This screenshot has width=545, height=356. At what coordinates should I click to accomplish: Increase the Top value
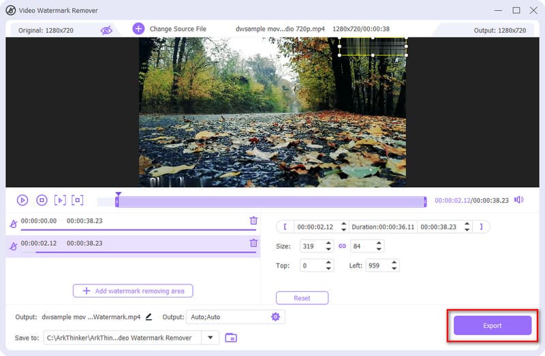coord(328,262)
